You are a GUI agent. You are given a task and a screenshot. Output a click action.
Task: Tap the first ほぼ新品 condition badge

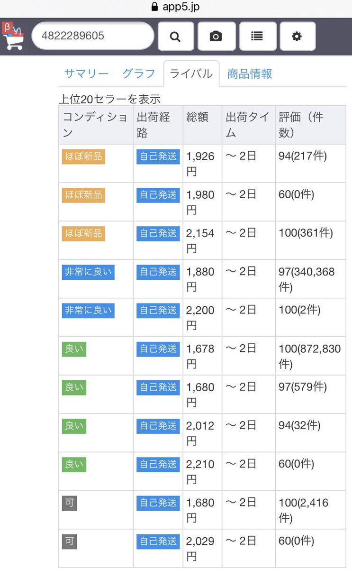tap(83, 156)
